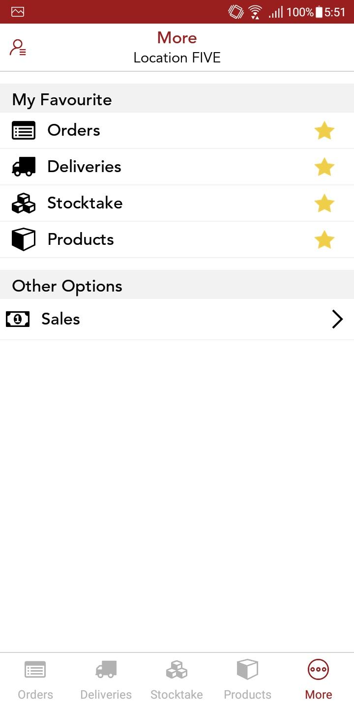Tap the Wi-Fi icon in status bar

click(255, 12)
